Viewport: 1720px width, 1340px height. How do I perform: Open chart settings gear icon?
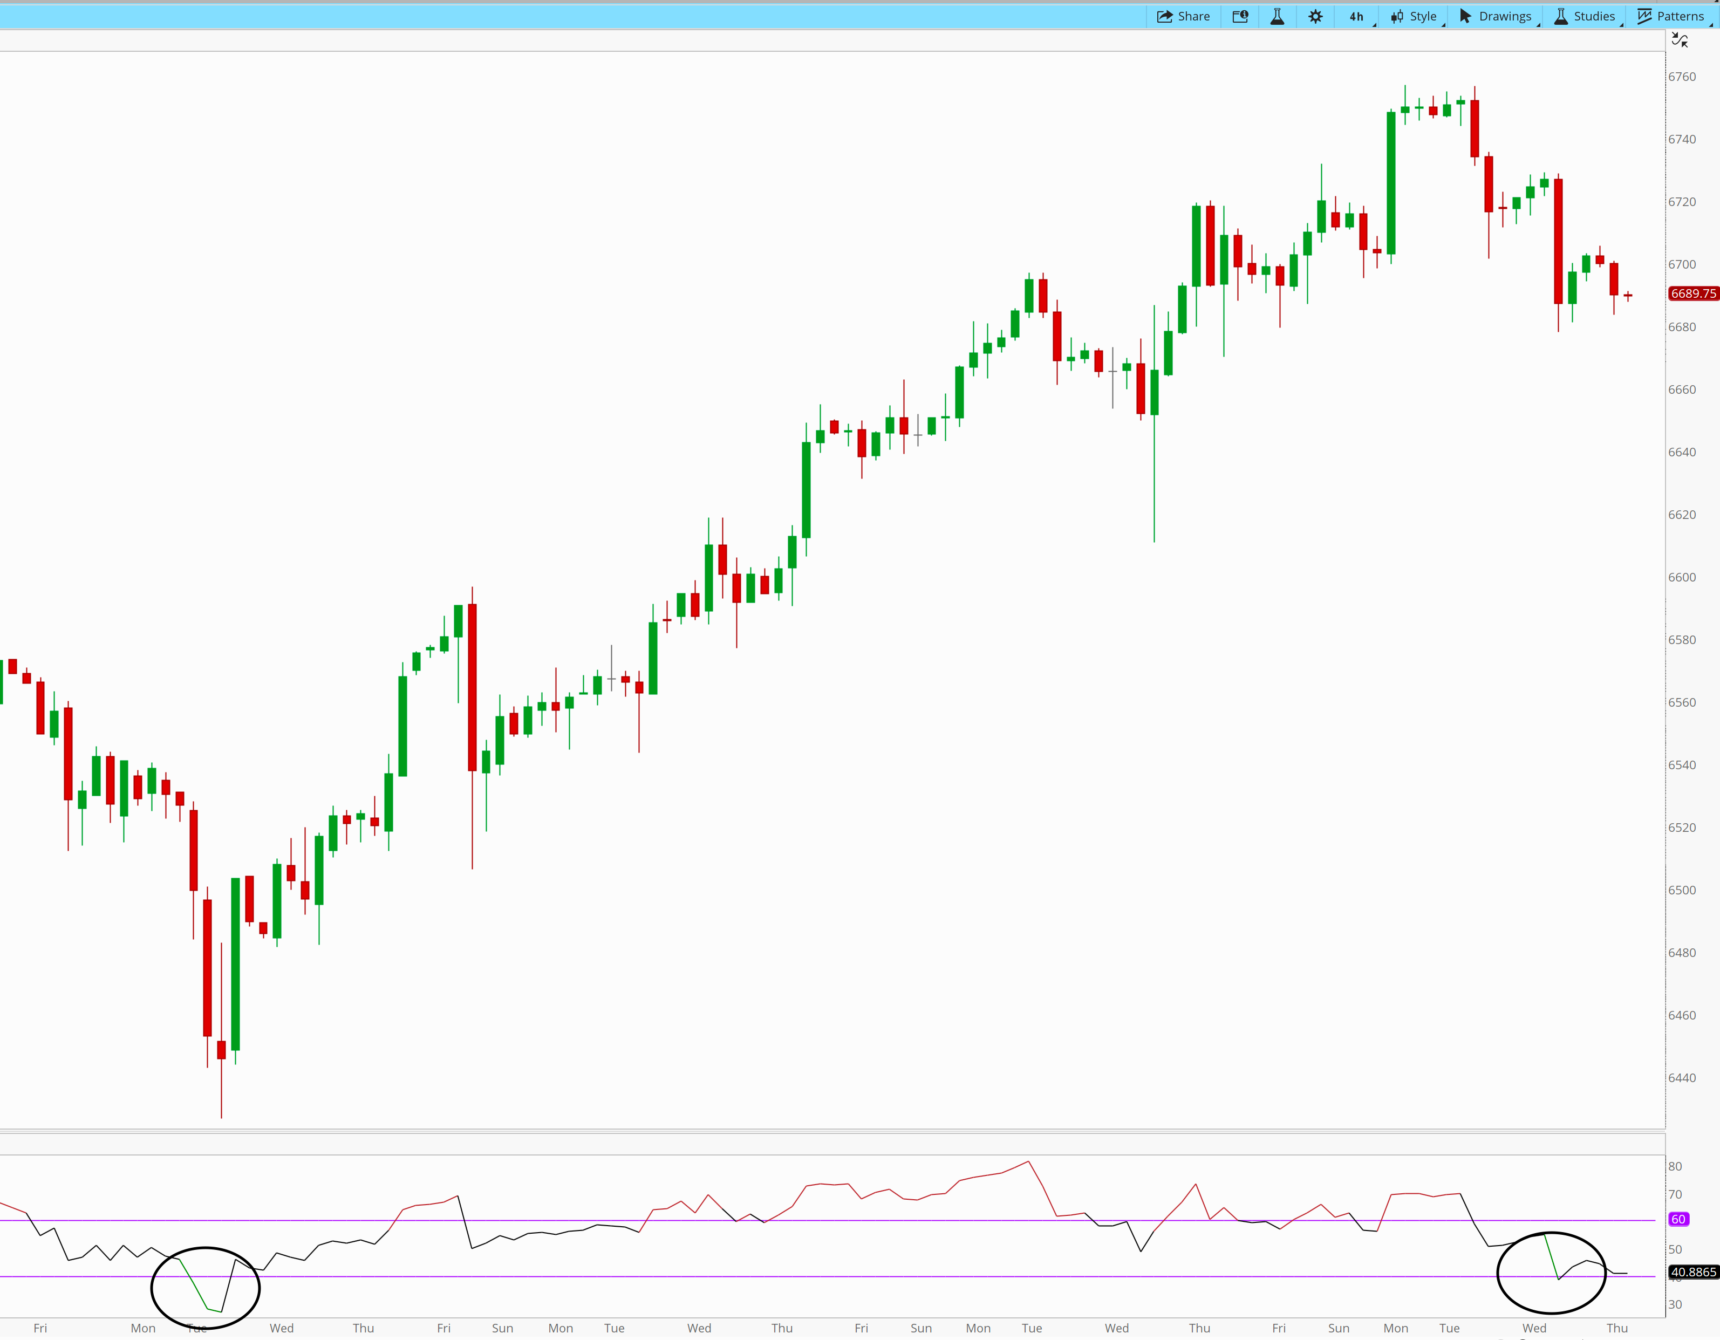tap(1315, 16)
